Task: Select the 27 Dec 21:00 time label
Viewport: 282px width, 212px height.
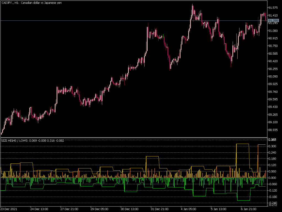Action: click(x=69, y=209)
